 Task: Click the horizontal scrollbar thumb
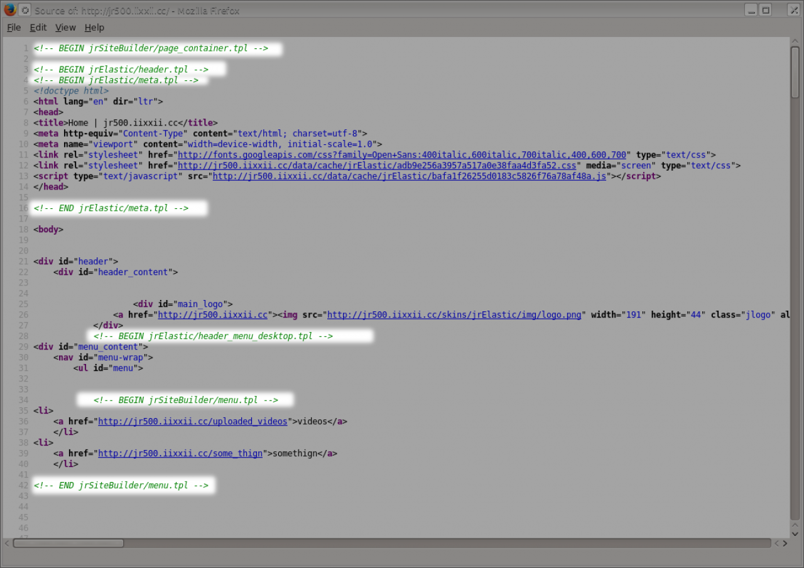click(68, 543)
